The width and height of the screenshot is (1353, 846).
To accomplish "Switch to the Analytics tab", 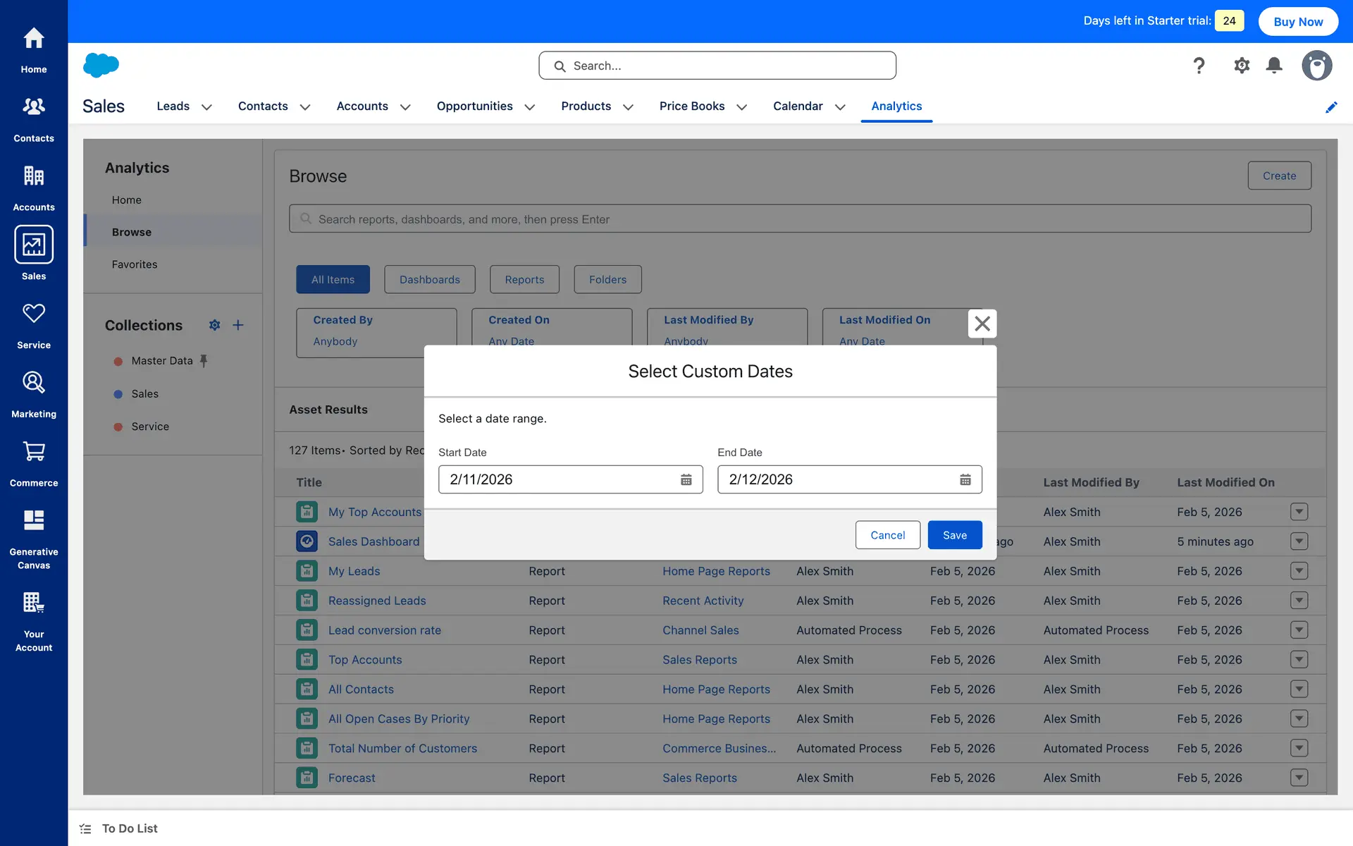I will tap(896, 106).
